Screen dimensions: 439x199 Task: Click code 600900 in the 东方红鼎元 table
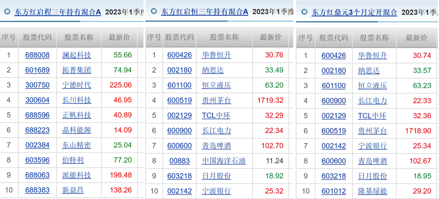pos(334,101)
